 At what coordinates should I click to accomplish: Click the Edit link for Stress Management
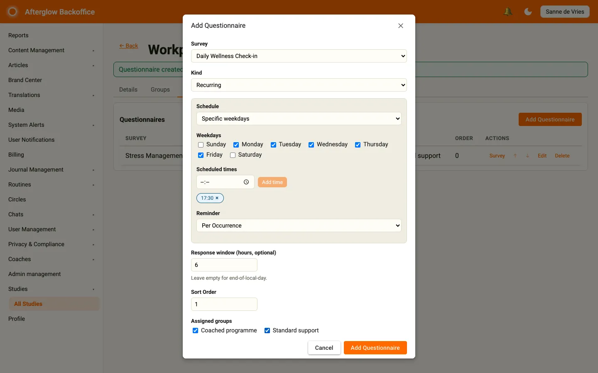click(542, 156)
